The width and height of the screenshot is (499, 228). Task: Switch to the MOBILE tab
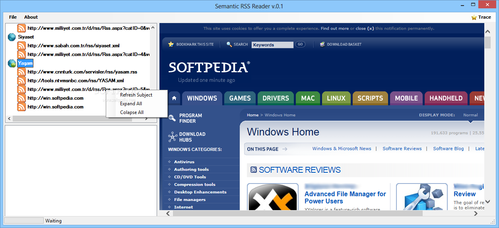[406, 98]
